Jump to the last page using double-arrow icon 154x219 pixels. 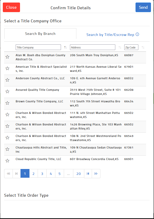pyautogui.click(x=96, y=174)
